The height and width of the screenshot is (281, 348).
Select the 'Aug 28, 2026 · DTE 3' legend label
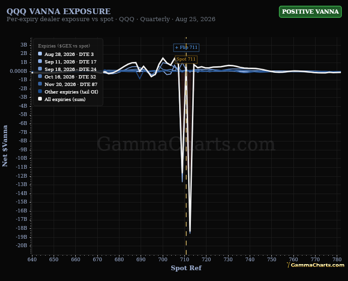[69, 55]
